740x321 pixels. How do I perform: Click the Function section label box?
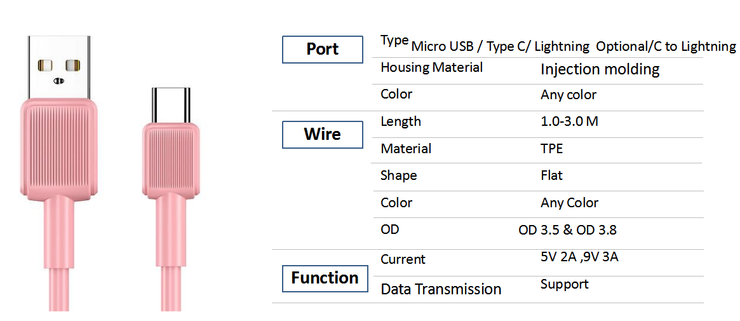[325, 278]
